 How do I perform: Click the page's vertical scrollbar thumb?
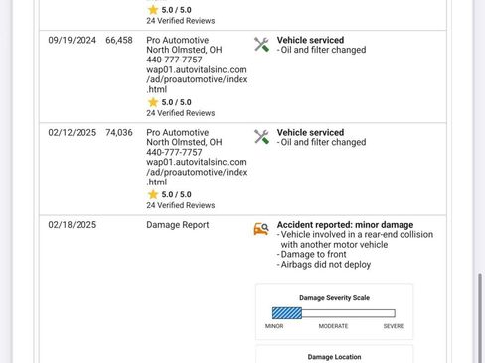(x=480, y=318)
